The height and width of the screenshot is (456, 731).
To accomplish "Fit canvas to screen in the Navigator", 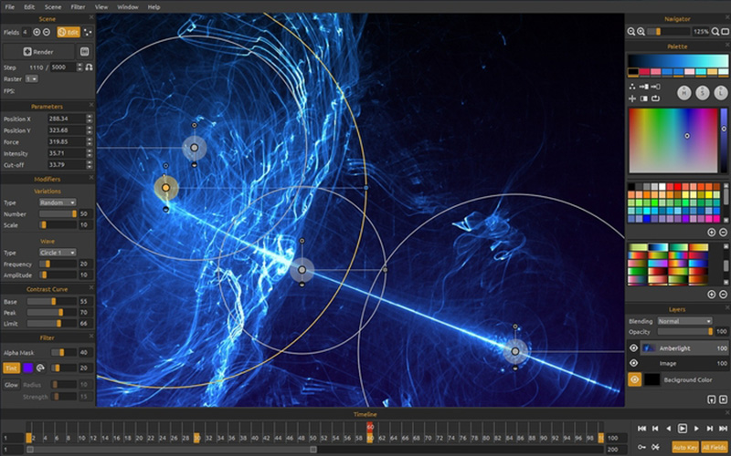I will (725, 32).
